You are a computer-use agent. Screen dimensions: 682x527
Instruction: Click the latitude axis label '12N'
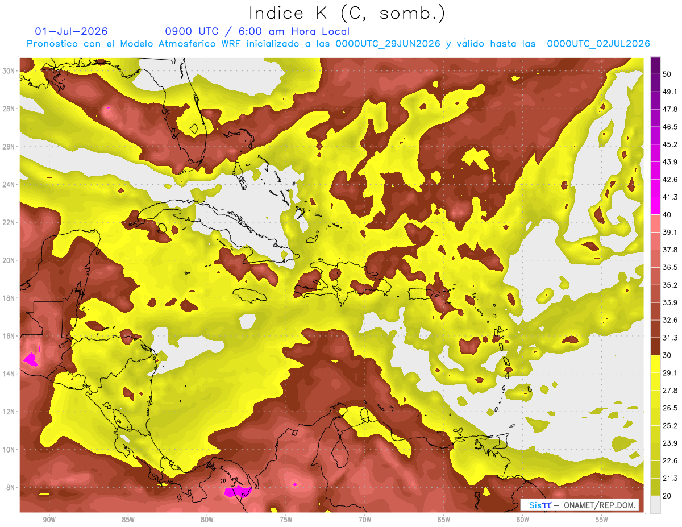pos(9,412)
